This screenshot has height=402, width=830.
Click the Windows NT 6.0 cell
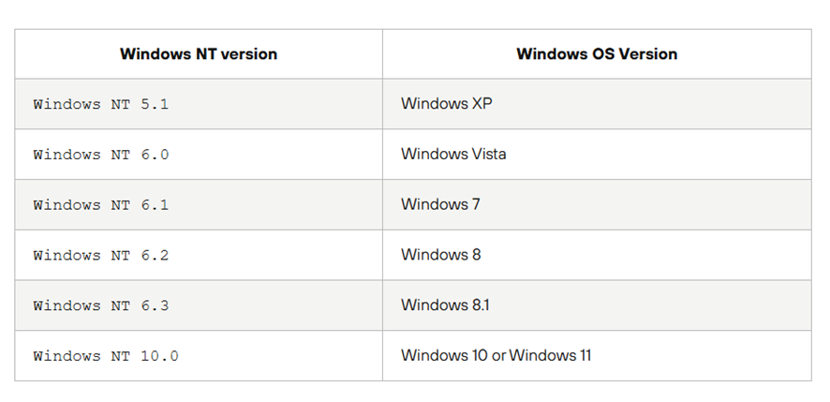(101, 155)
